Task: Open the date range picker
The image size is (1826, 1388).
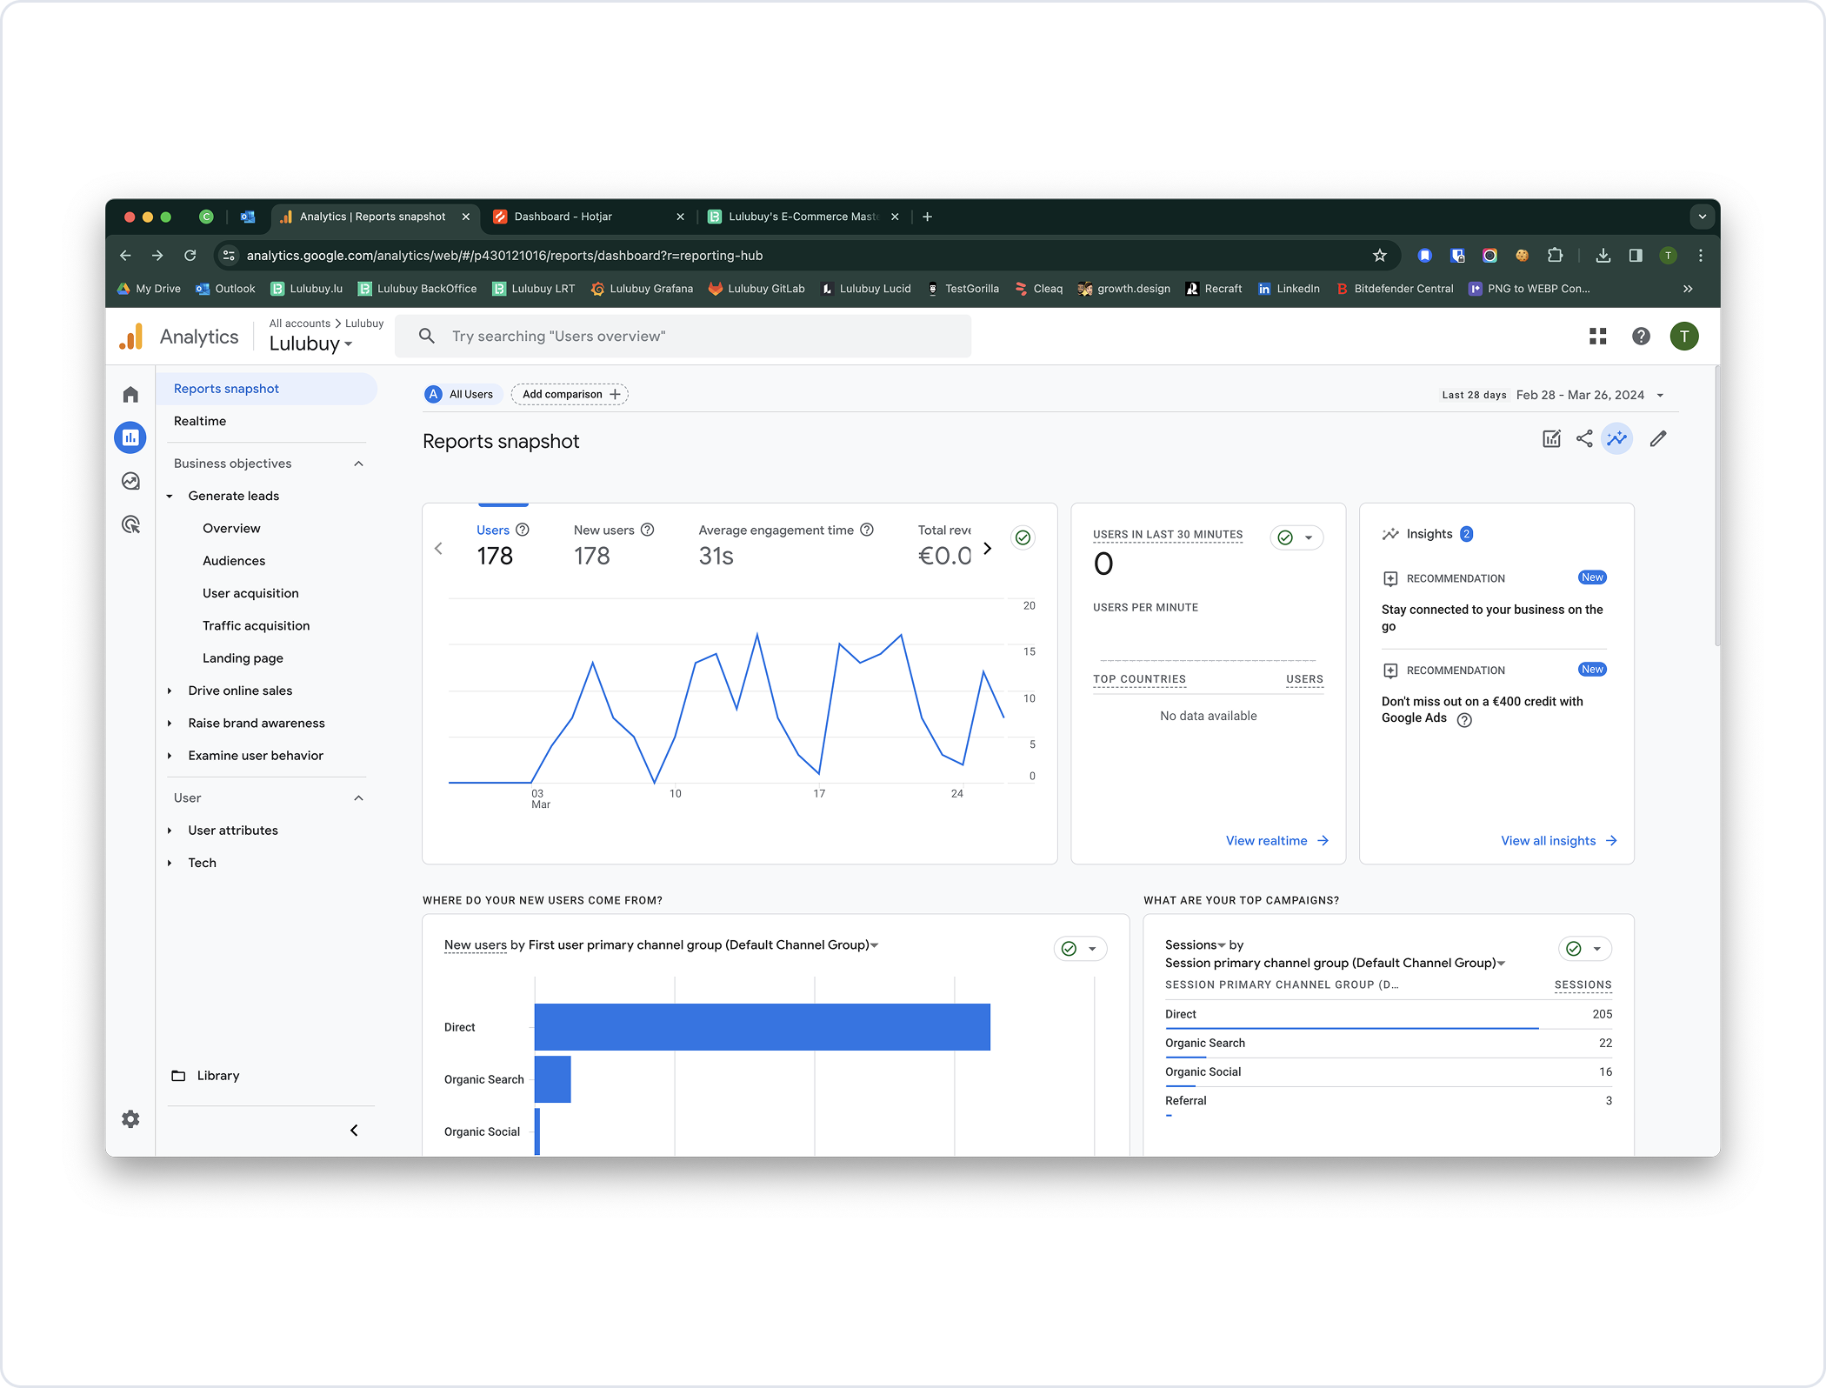Action: [x=1553, y=395]
